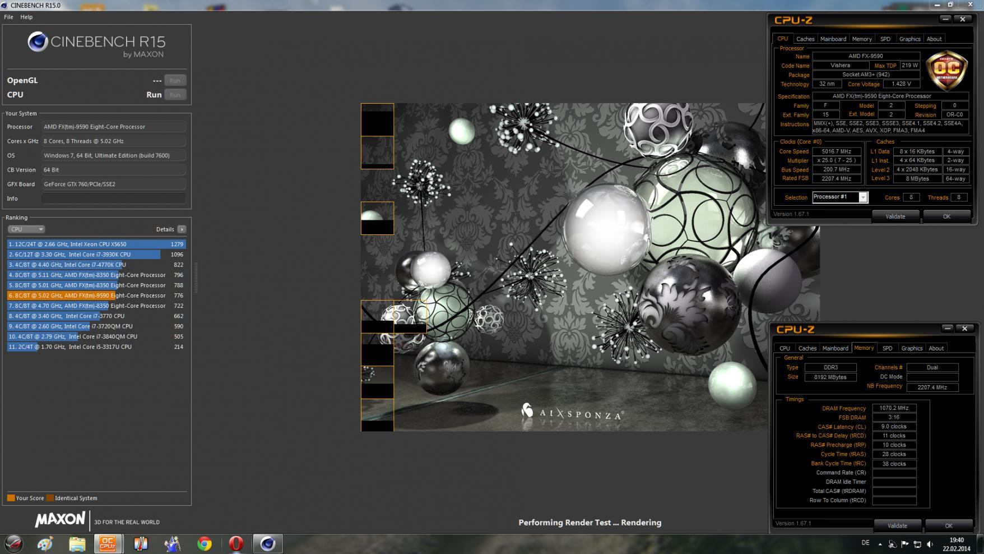Select ranking row for Intel Core i7-3840QM
This screenshot has height=554, width=984.
coord(96,336)
